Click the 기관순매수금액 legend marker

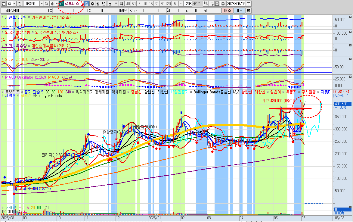pos(29,17)
